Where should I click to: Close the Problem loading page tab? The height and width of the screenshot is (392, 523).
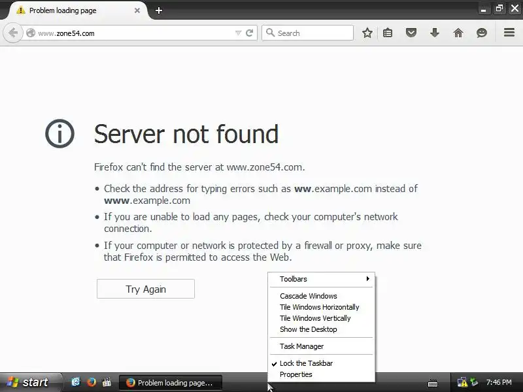pos(137,10)
